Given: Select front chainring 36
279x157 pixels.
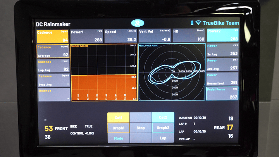Looking at the screenshot, I should 48,137.
